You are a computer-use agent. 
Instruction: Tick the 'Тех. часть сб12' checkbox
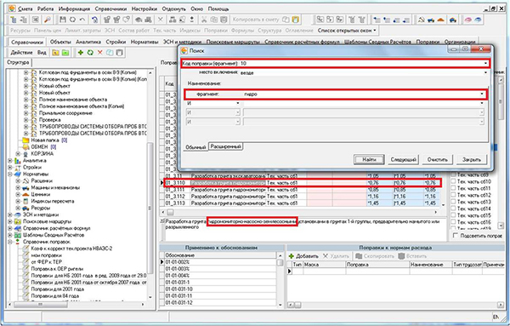453,195
